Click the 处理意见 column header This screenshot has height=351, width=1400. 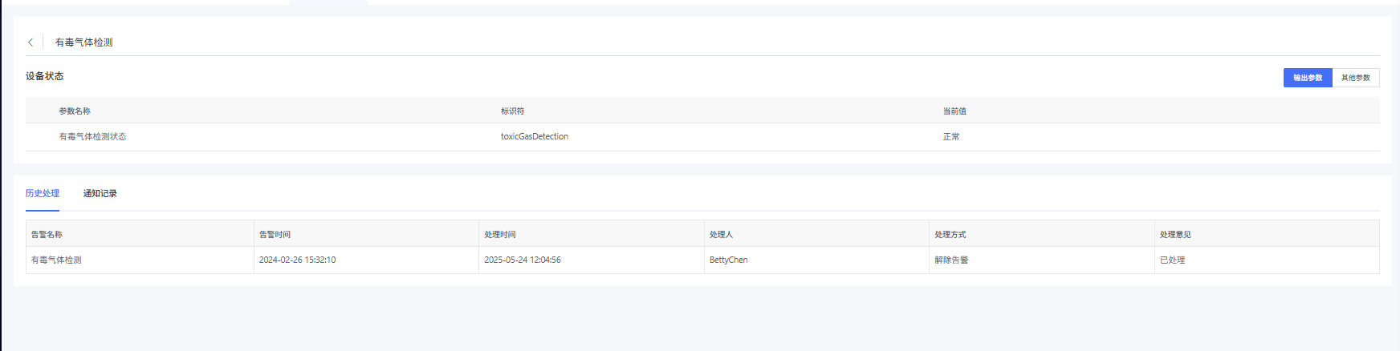tap(1175, 235)
